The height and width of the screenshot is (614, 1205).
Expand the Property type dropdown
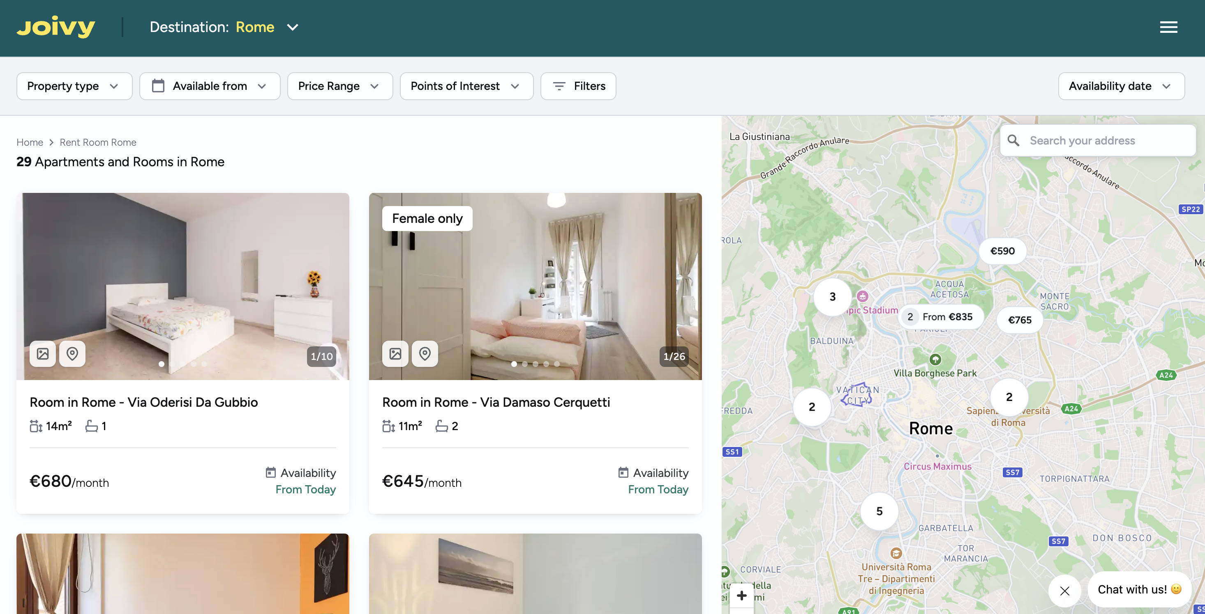coord(74,86)
